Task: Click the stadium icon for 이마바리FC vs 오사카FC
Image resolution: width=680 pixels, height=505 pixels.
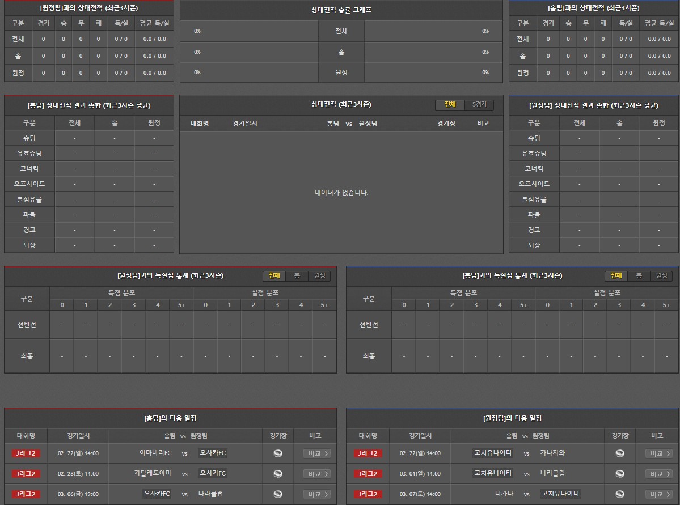Action: pyautogui.click(x=278, y=453)
